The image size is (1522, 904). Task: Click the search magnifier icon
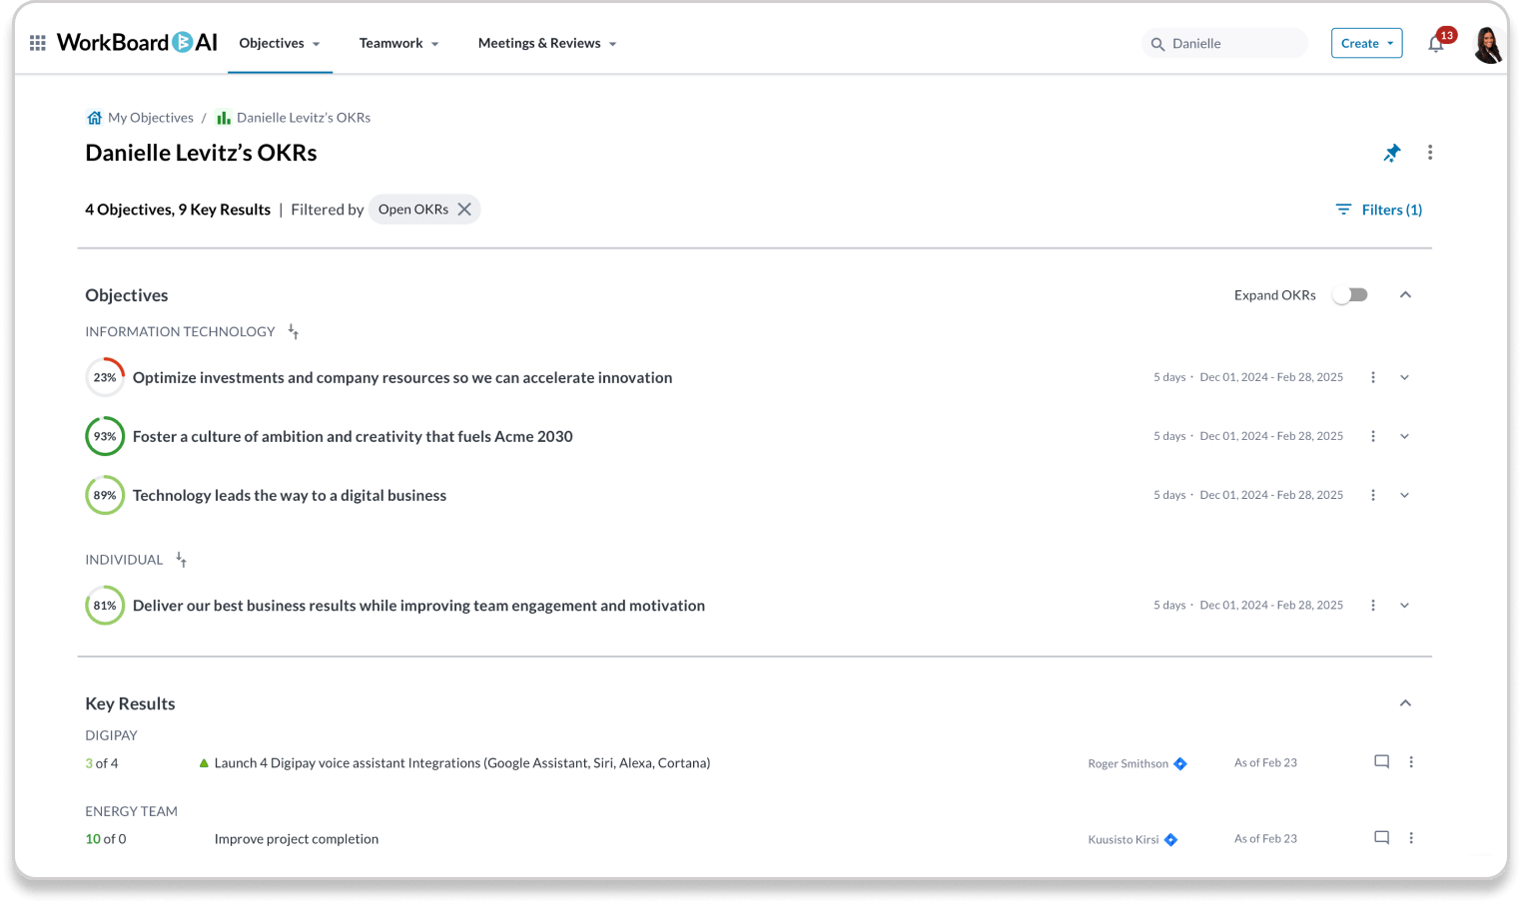tap(1157, 44)
